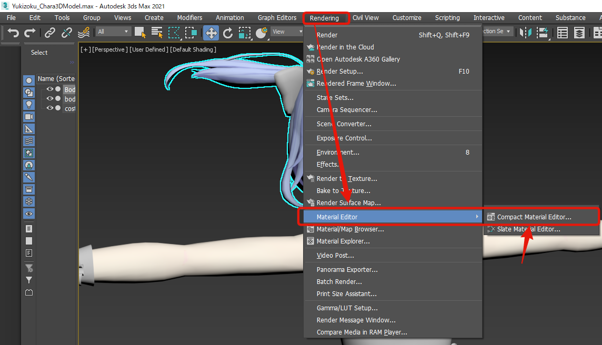Image resolution: width=602 pixels, height=345 pixels.
Task: Select Render in the Cloud entry
Action: (x=393, y=47)
